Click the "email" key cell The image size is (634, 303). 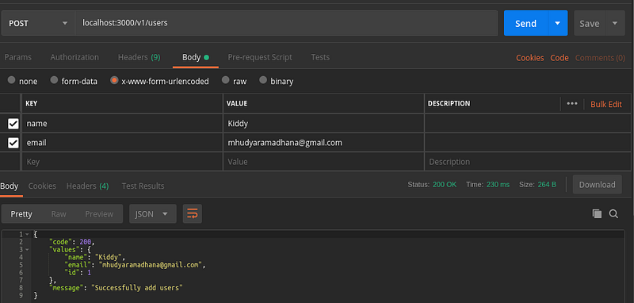coord(122,143)
